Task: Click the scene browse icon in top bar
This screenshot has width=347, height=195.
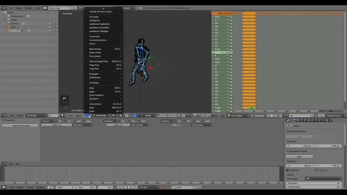Action: tap(81, 8)
